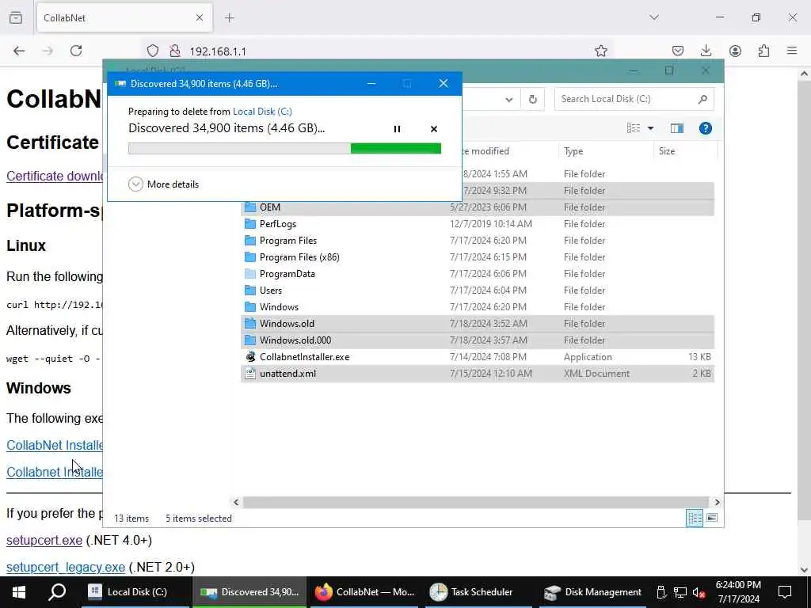Open the notification center icon

pos(785,592)
